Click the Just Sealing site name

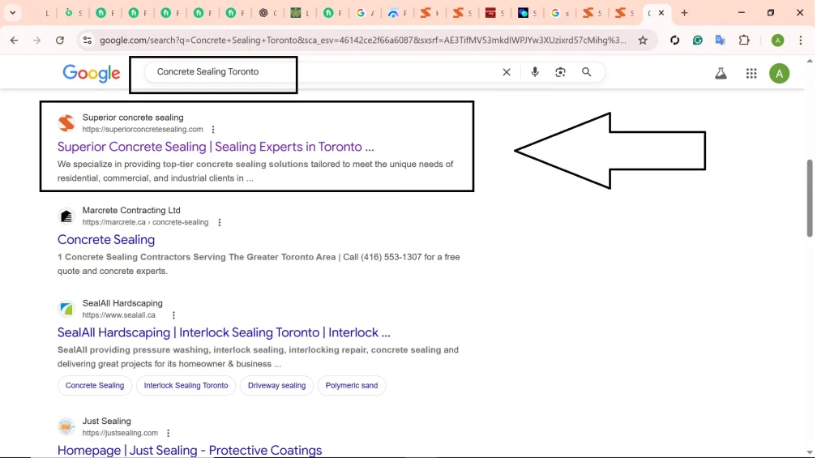click(x=106, y=421)
